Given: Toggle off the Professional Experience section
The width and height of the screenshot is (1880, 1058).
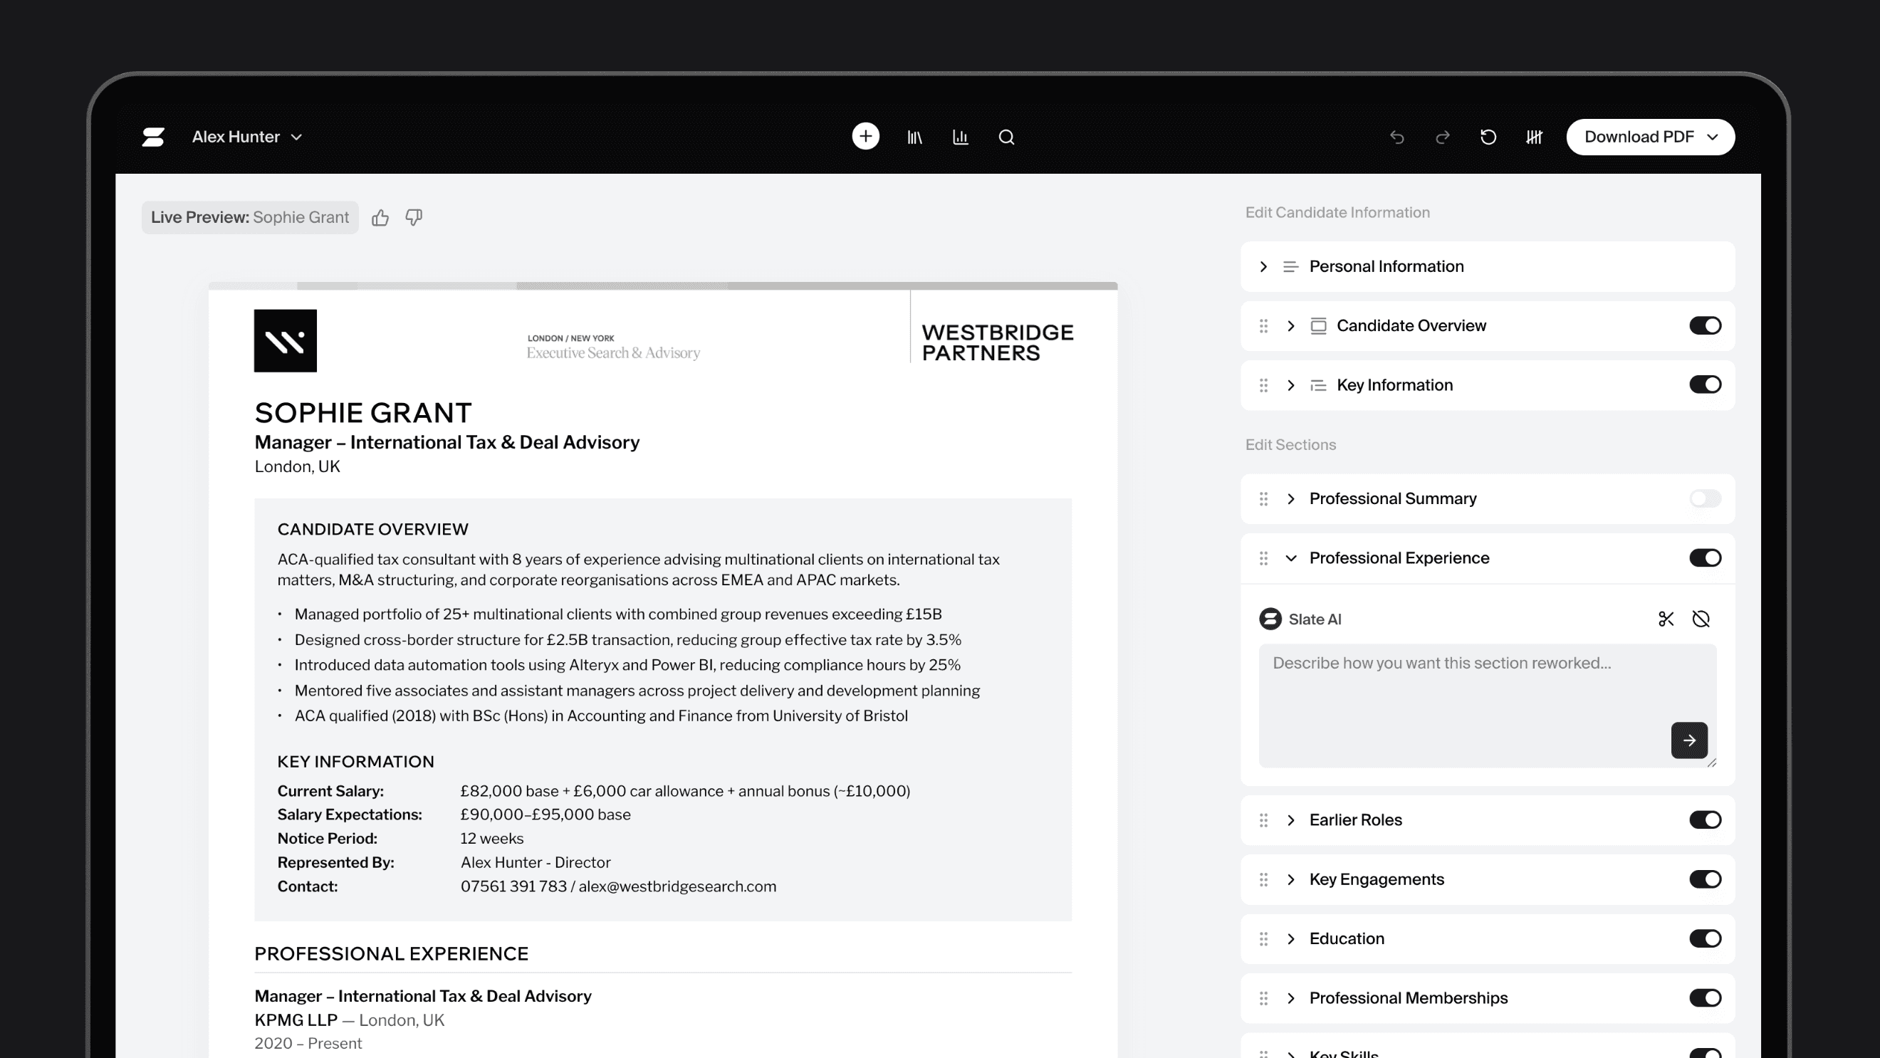Looking at the screenshot, I should click(x=1705, y=557).
